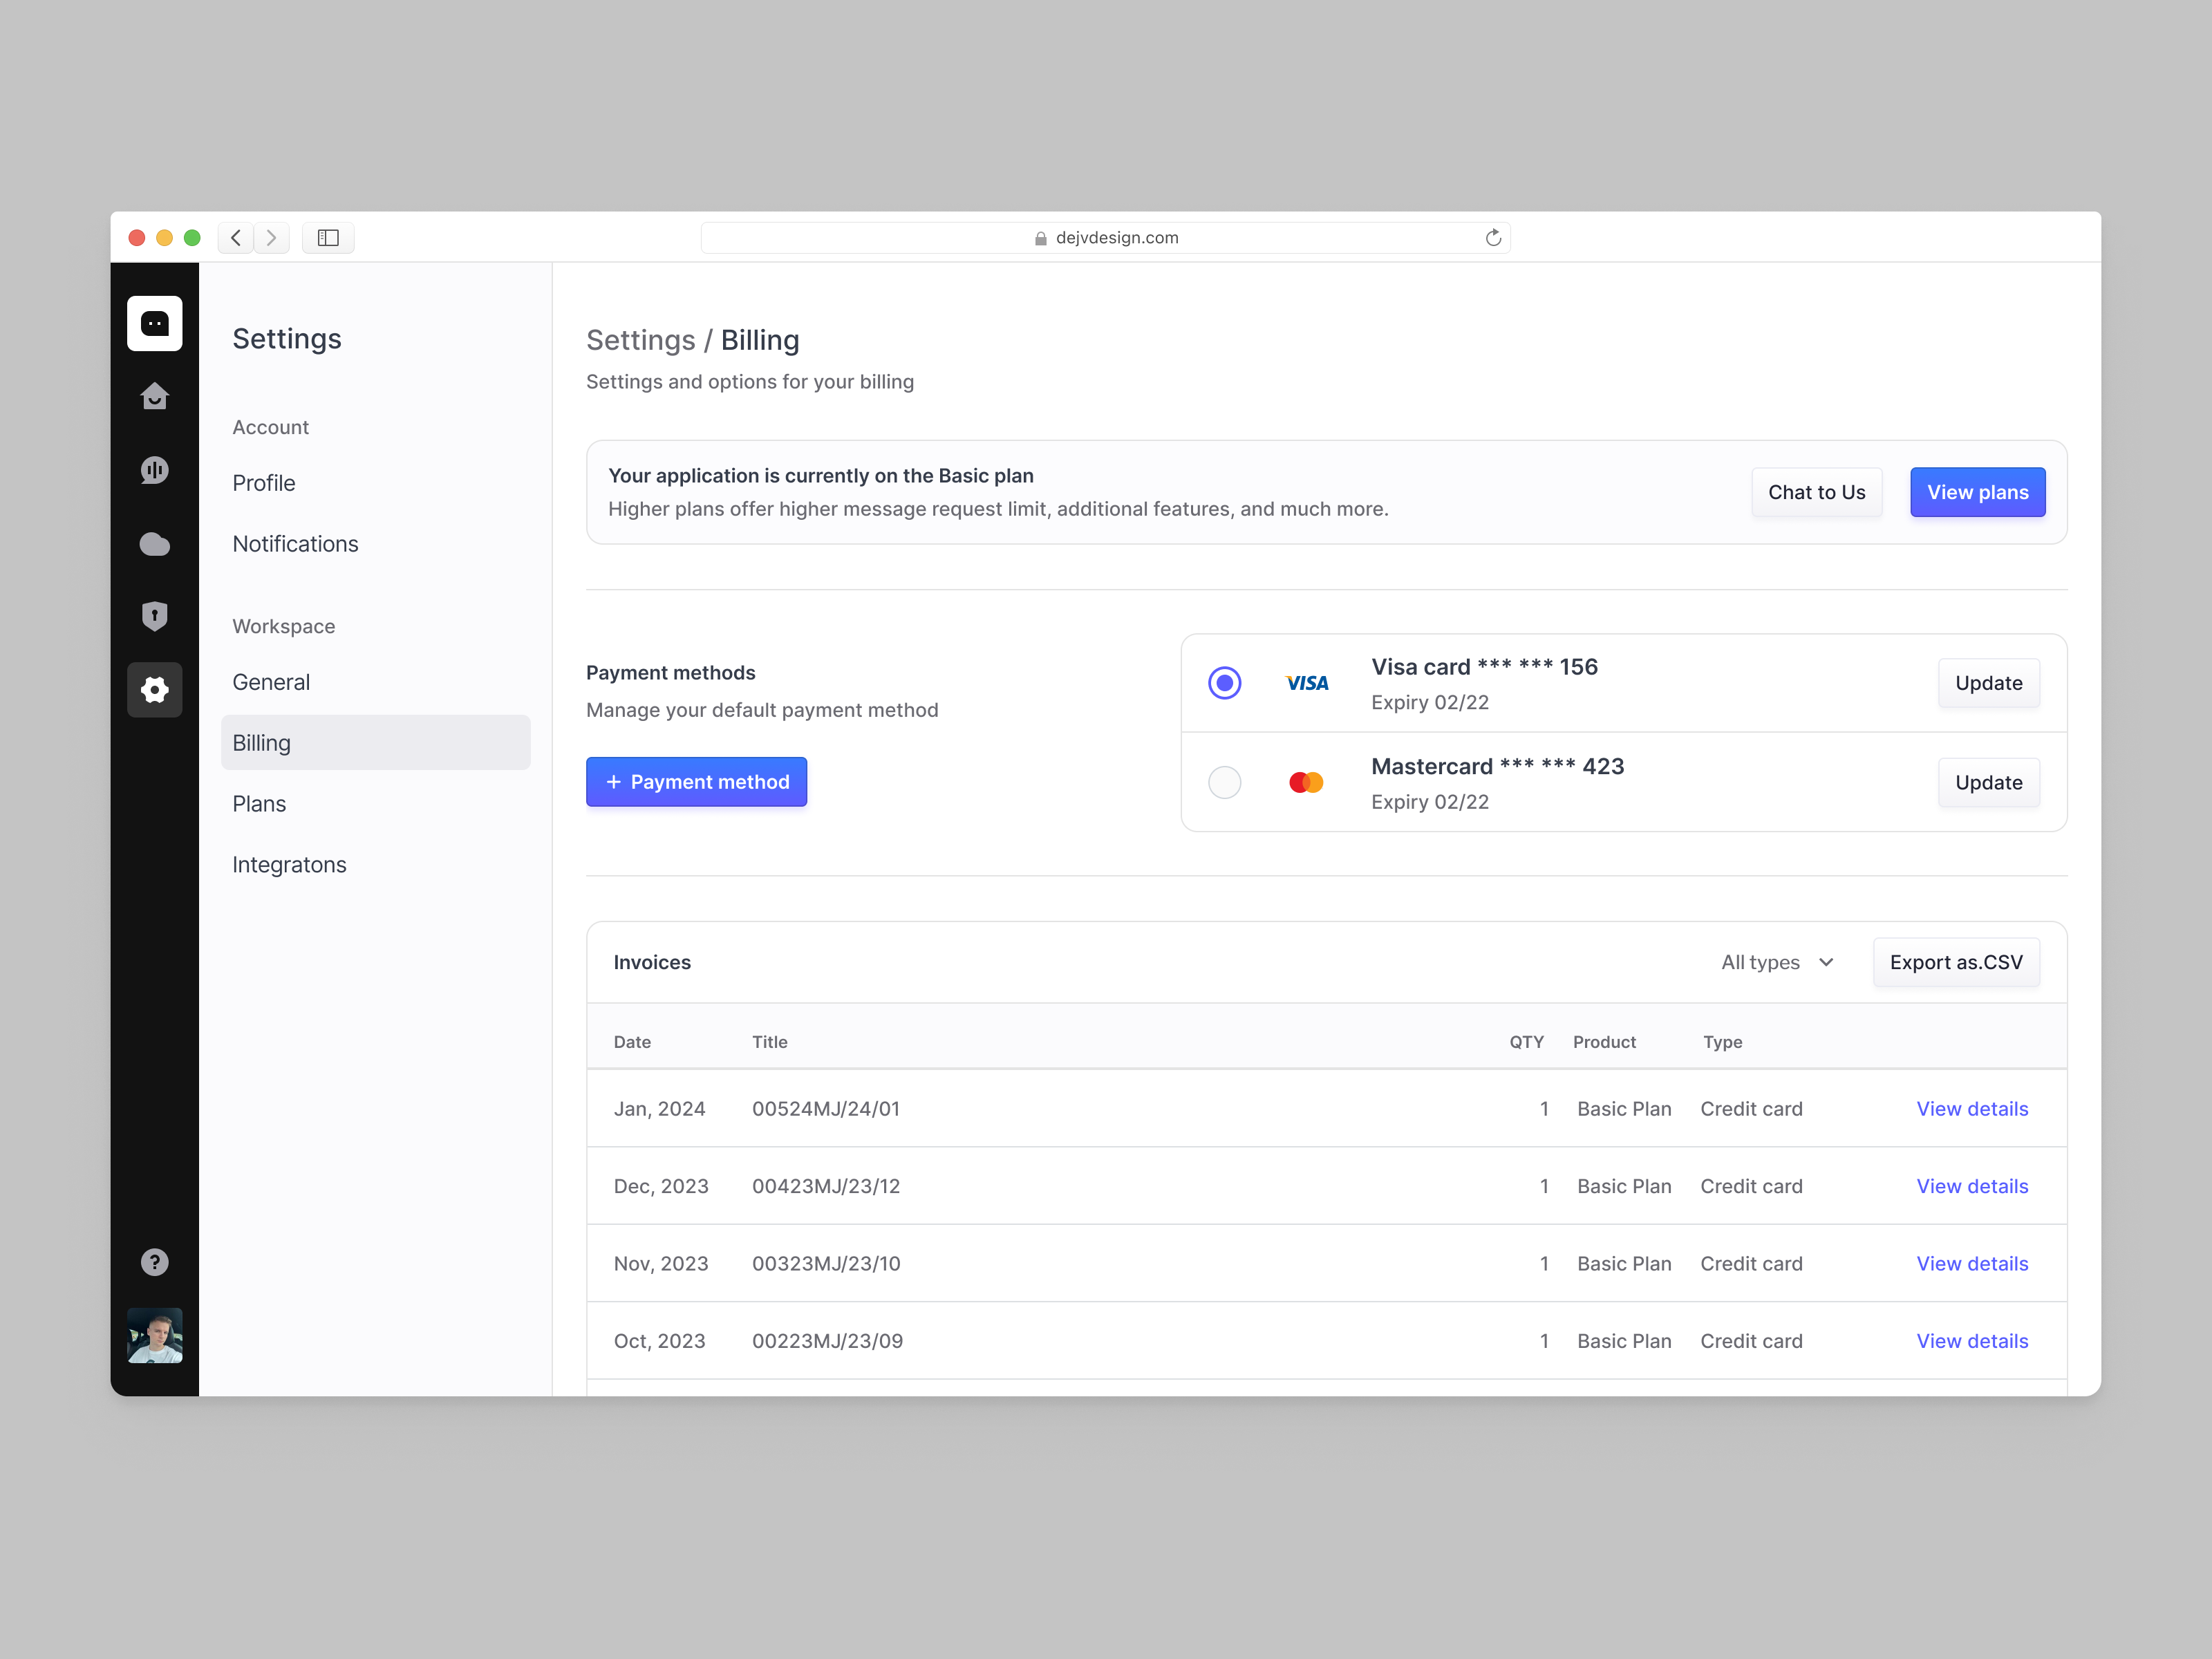Open the Home section in the sidebar
The height and width of the screenshot is (1659, 2212).
point(154,396)
